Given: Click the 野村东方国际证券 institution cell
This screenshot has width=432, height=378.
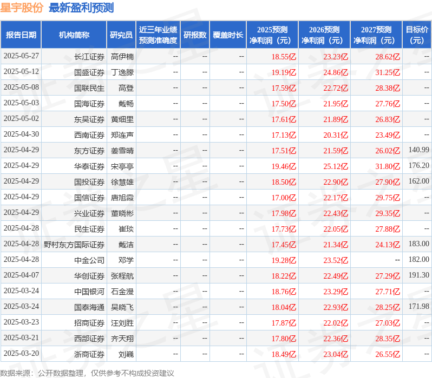Looking at the screenshot, I should click(x=74, y=245).
